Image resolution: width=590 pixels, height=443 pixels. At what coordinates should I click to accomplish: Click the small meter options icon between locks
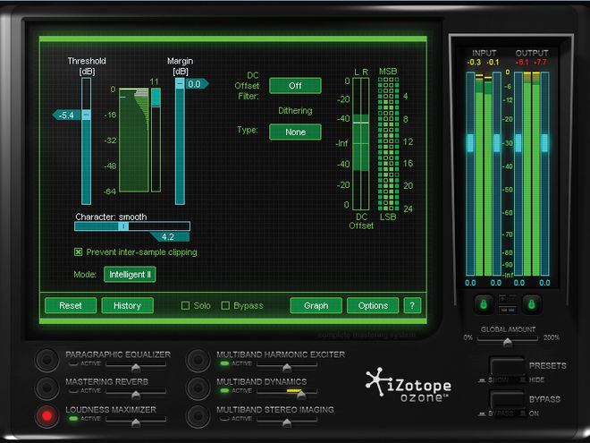pyautogui.click(x=508, y=299)
